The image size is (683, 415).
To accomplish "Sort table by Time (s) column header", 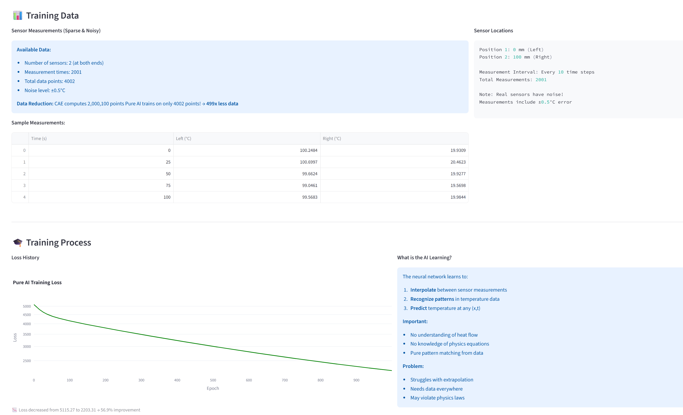I will [39, 138].
